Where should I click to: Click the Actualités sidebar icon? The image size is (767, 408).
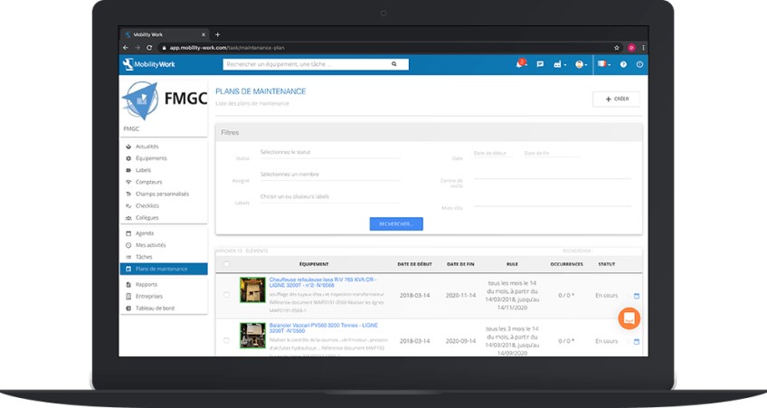pyautogui.click(x=128, y=147)
